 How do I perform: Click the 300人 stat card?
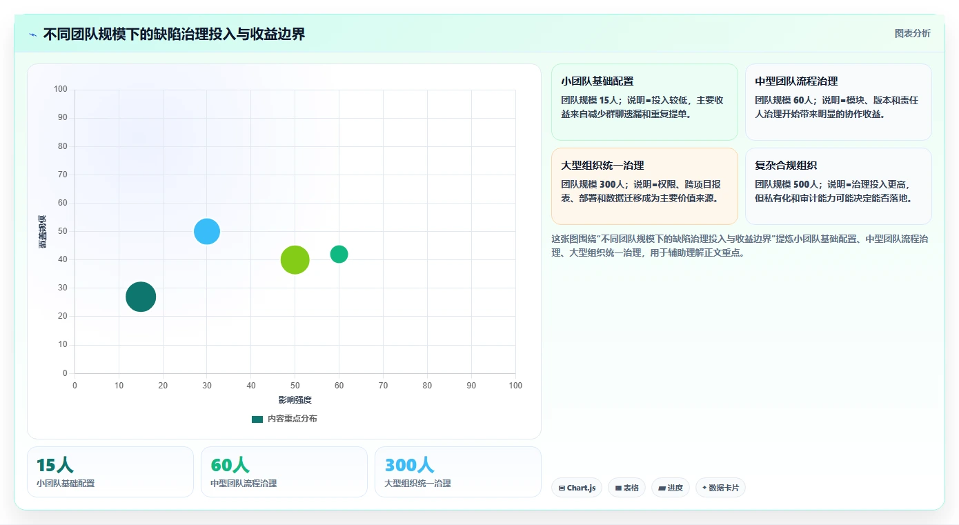(x=458, y=472)
